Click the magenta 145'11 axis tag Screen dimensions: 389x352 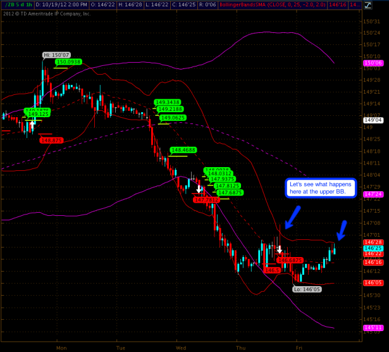pos(373,328)
